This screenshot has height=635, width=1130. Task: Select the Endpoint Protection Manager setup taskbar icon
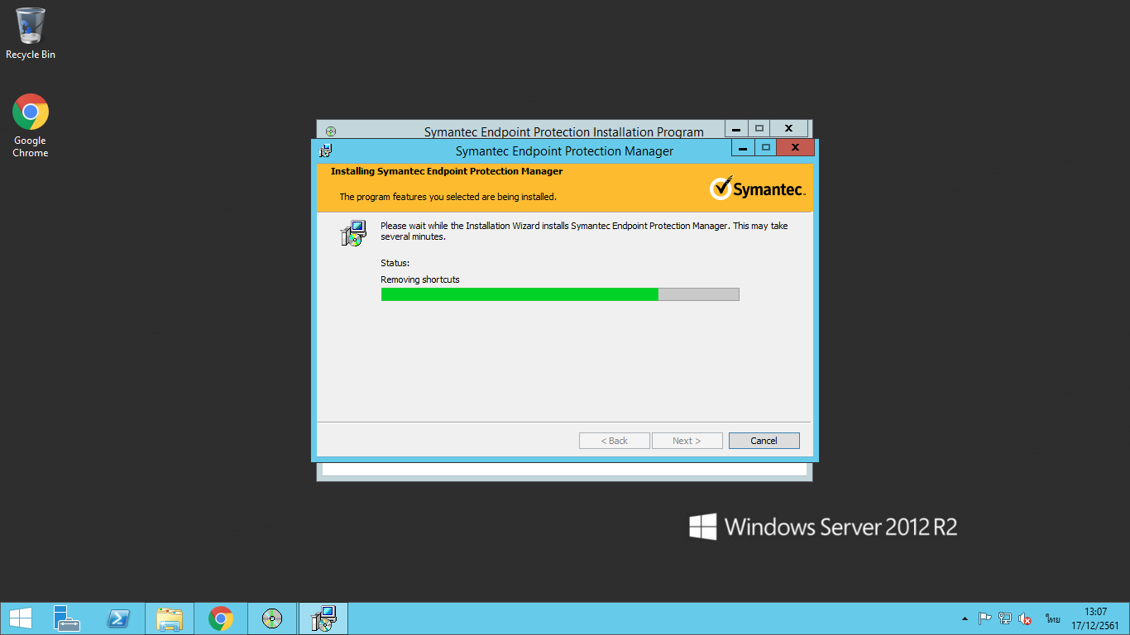coord(323,618)
